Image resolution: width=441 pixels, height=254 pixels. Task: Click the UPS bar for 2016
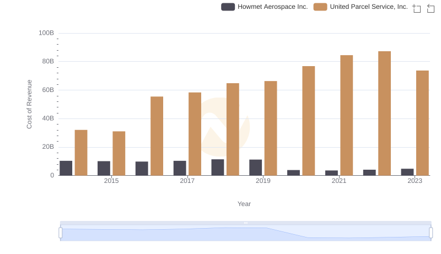[x=157, y=136]
